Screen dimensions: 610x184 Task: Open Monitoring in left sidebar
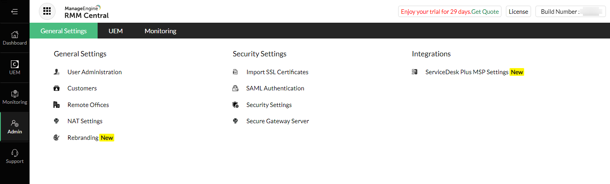15,97
